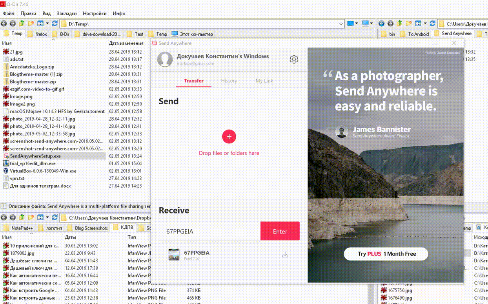Viewport: 488px width, 304px height.
Task: Go up one level in bottom-left pane
Action: coord(22,217)
